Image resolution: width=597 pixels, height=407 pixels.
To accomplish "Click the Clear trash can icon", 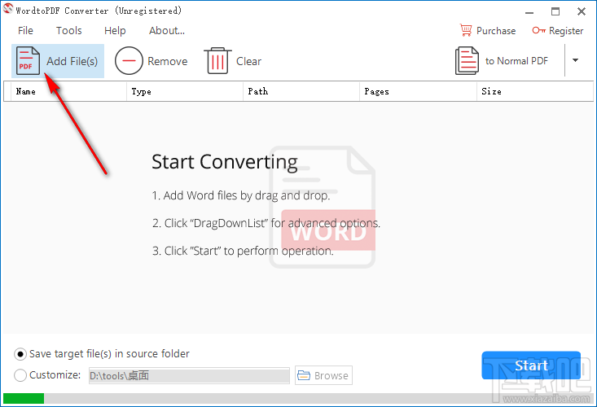I will coord(217,61).
